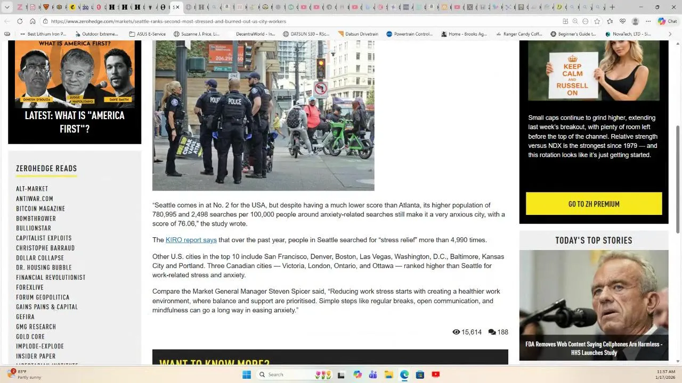Open Best Lithium Iron bookmark
This screenshot has width=682, height=383.
click(x=43, y=34)
